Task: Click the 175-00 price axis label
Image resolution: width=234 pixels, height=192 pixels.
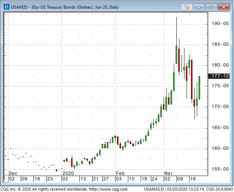Action: coord(220,86)
